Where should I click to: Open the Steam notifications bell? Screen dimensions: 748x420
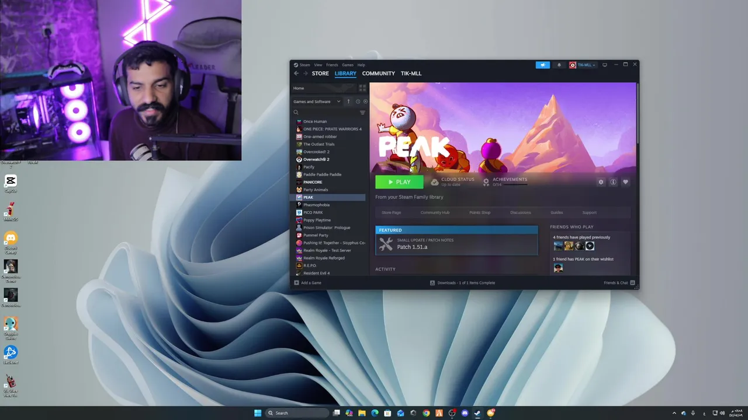pyautogui.click(x=559, y=65)
